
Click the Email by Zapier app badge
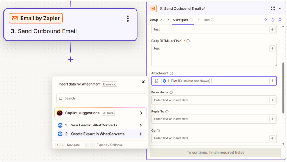(x=36, y=18)
